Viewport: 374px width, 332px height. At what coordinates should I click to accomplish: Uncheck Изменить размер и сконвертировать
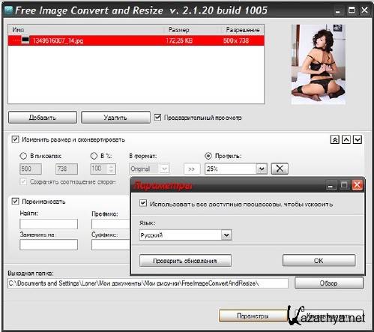click(x=15, y=139)
